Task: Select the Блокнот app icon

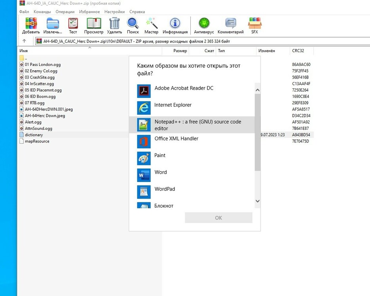Action: (144, 205)
